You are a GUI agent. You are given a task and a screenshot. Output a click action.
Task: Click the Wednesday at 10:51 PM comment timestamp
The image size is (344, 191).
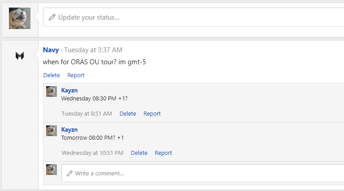pos(92,153)
